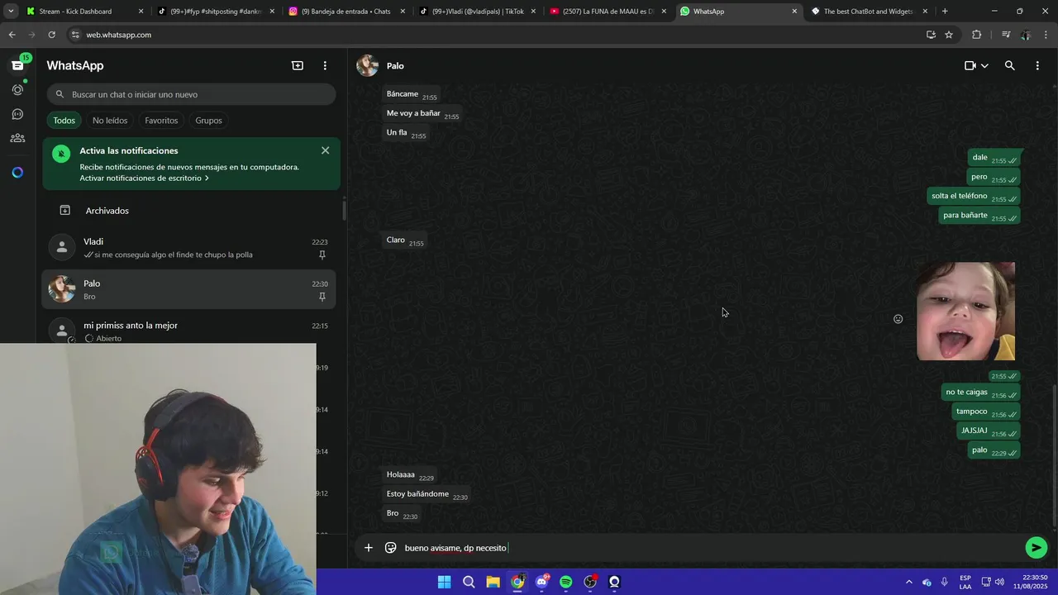1058x595 pixels.
Task: Start a new chat with plus icon
Action: coord(298,65)
